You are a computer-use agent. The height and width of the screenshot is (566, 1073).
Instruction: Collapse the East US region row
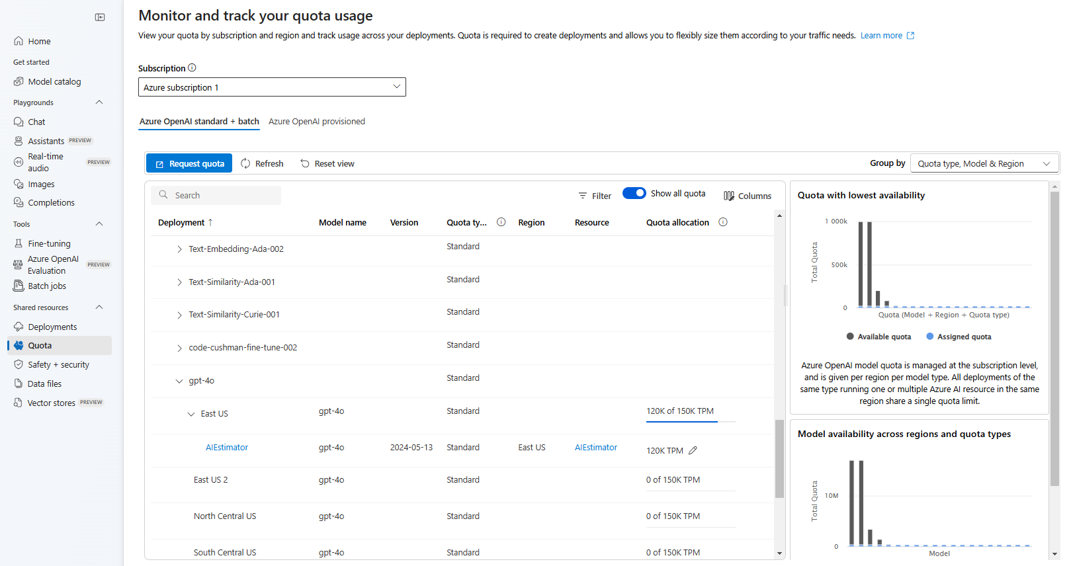pos(191,414)
